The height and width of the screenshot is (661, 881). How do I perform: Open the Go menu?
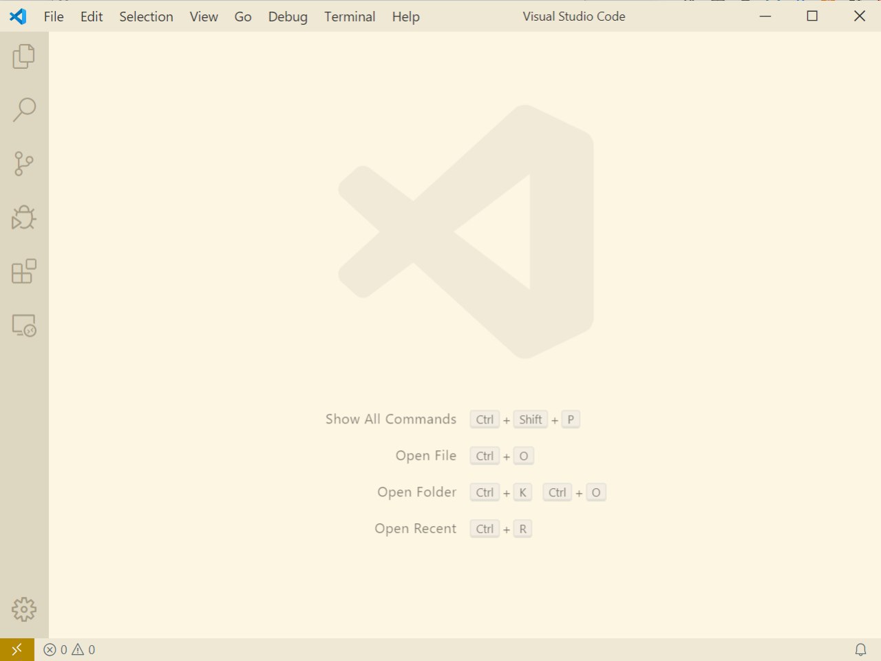[x=243, y=17]
